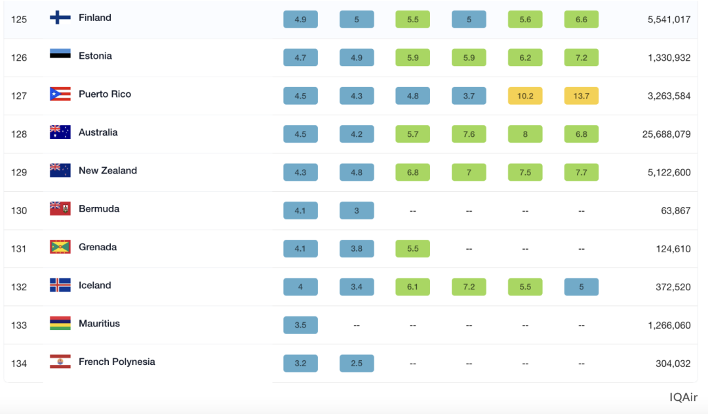Click rank number 130 in table

(19, 211)
